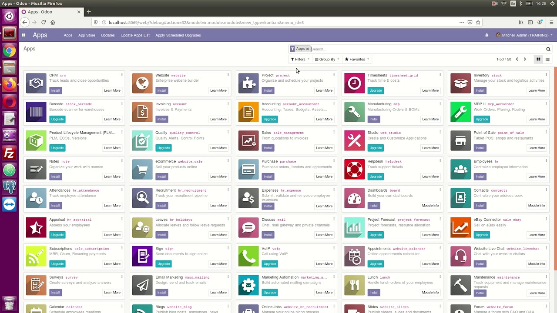Click the eCommerce shopping cart icon

pos(142,169)
